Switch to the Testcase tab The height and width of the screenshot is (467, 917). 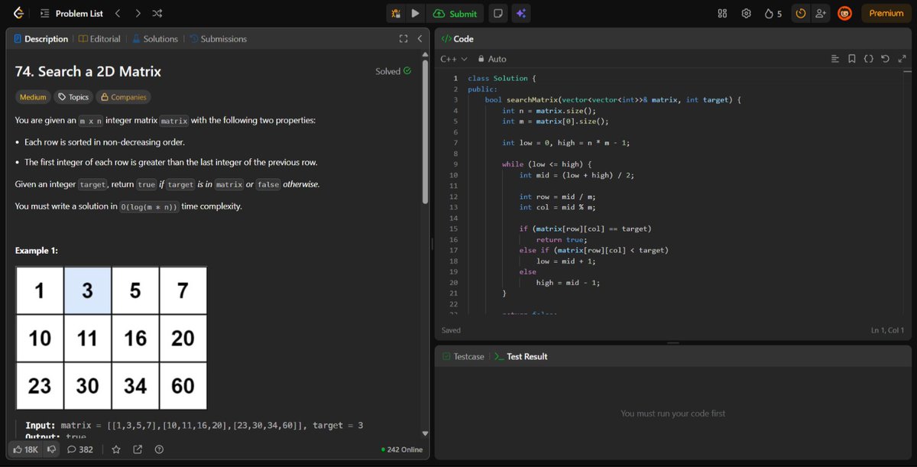pos(463,357)
